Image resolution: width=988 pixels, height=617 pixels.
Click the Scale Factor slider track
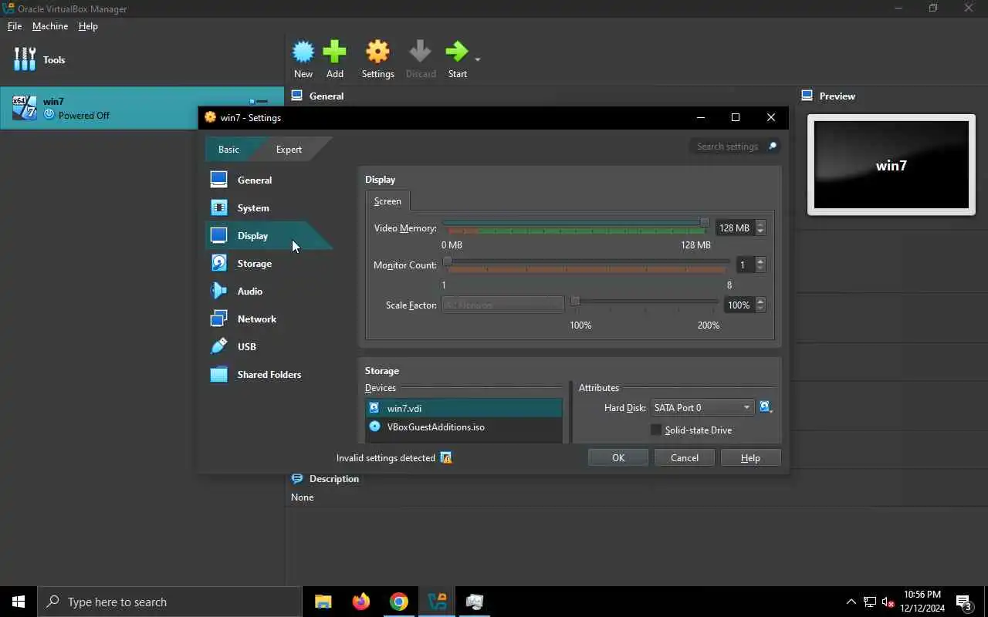tap(645, 302)
